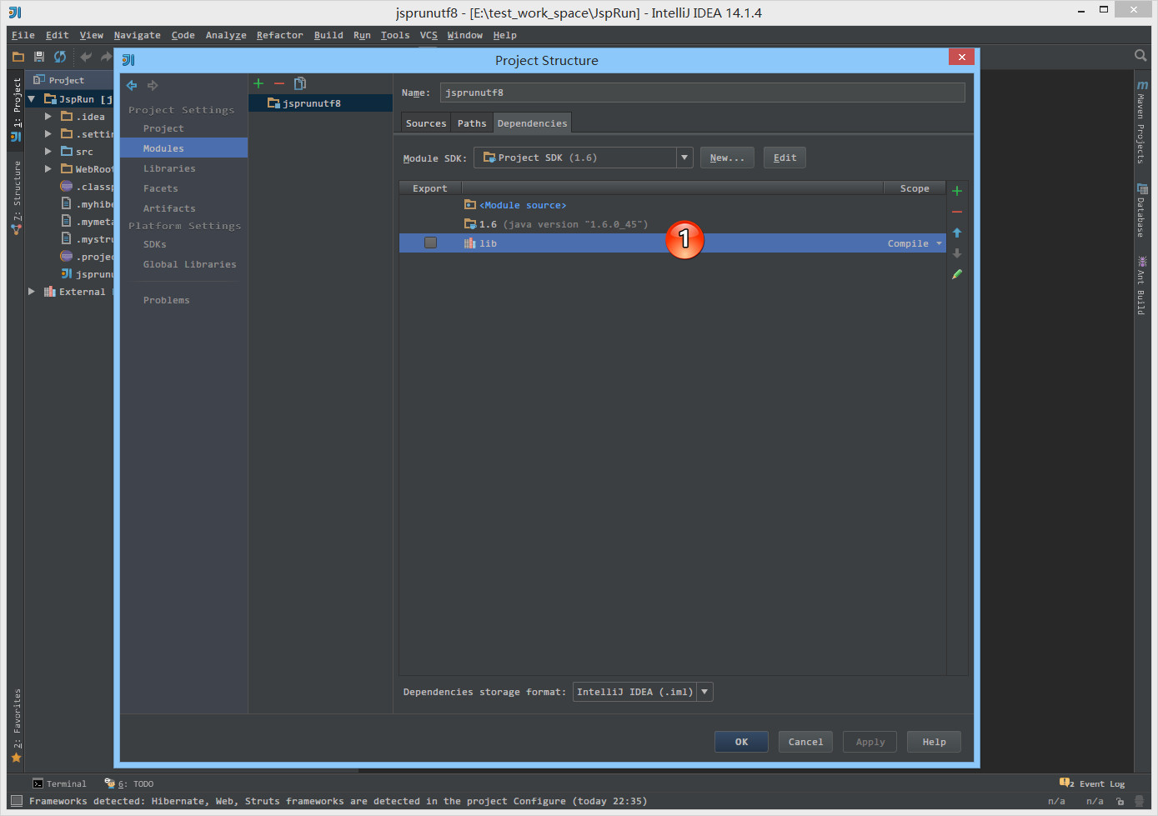The height and width of the screenshot is (816, 1158).
Task: Click the green add dependency plus icon
Action: (x=957, y=191)
